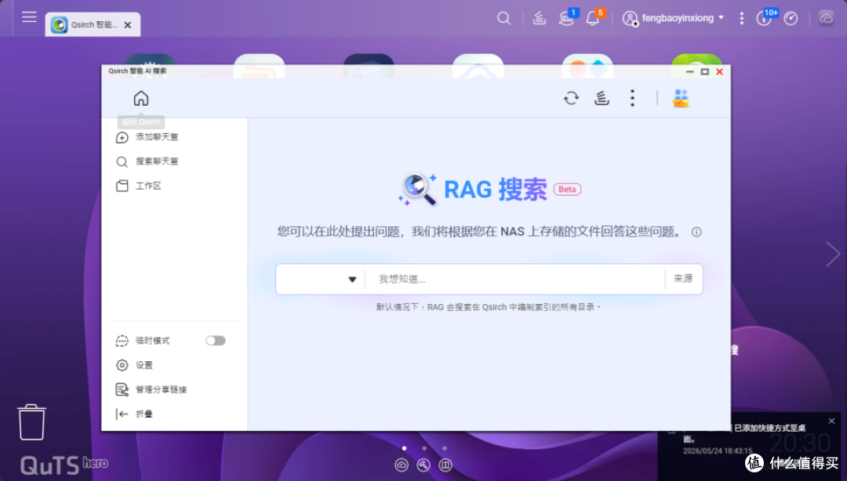Manage share links (管理分享链接)
847x481 pixels.
pos(151,389)
